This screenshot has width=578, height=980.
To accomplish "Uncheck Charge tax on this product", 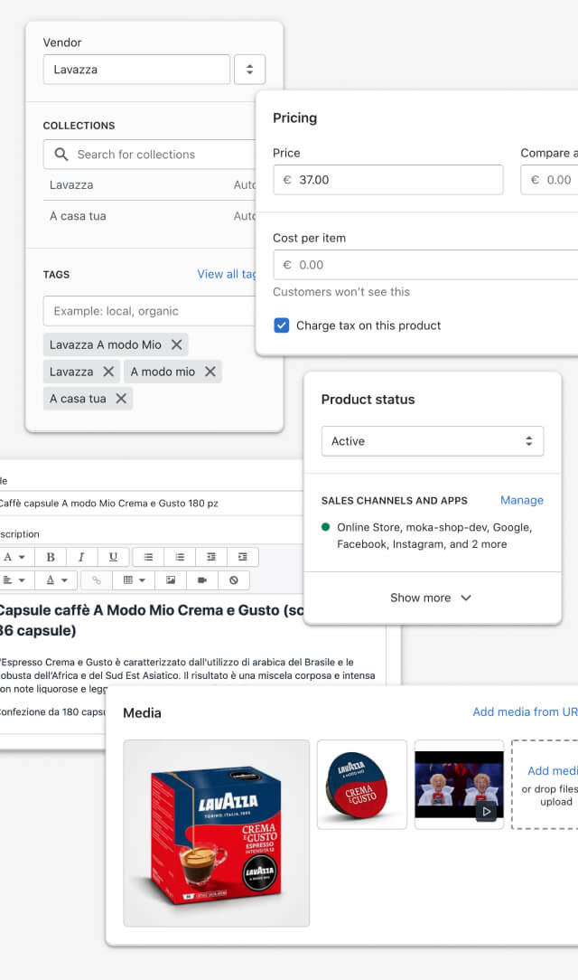I will pyautogui.click(x=282, y=325).
